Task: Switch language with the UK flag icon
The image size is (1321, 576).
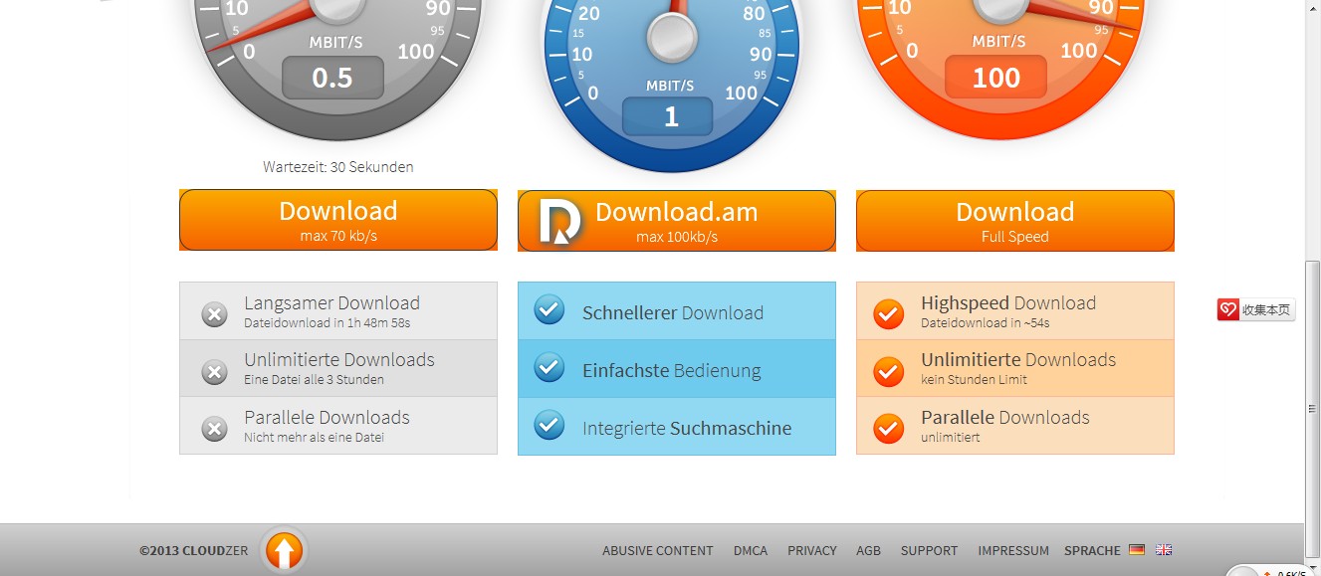Action: [1164, 550]
